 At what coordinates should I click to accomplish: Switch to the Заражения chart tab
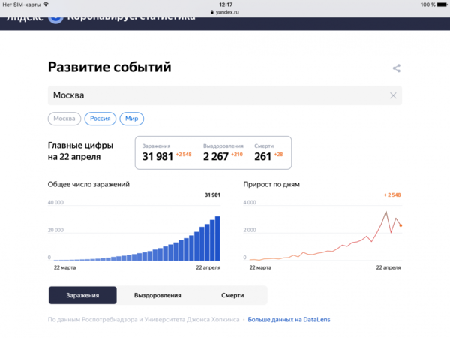point(82,295)
